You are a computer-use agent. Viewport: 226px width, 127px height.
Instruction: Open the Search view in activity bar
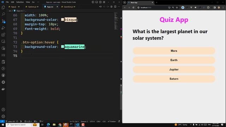[x=3, y=14]
